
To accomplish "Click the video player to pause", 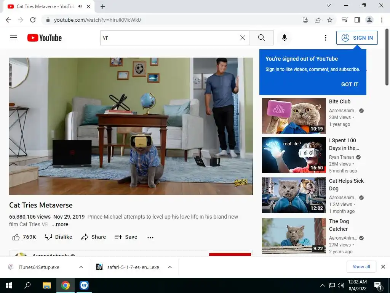I will 131,126.
